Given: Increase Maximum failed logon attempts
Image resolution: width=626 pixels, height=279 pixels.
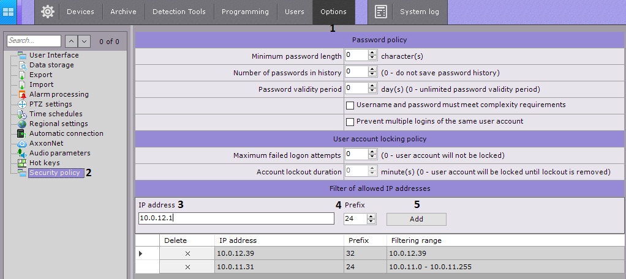Looking at the screenshot, I should click(x=372, y=152).
